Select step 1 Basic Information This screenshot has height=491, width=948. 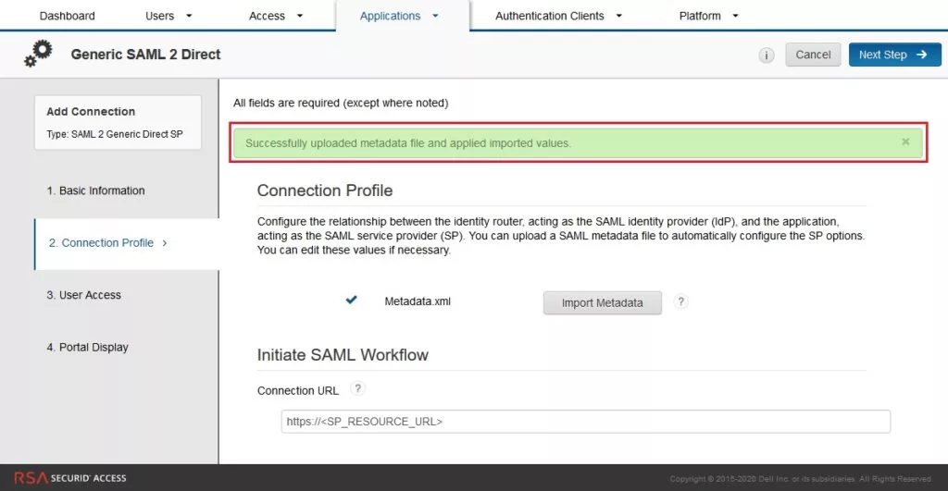click(95, 190)
